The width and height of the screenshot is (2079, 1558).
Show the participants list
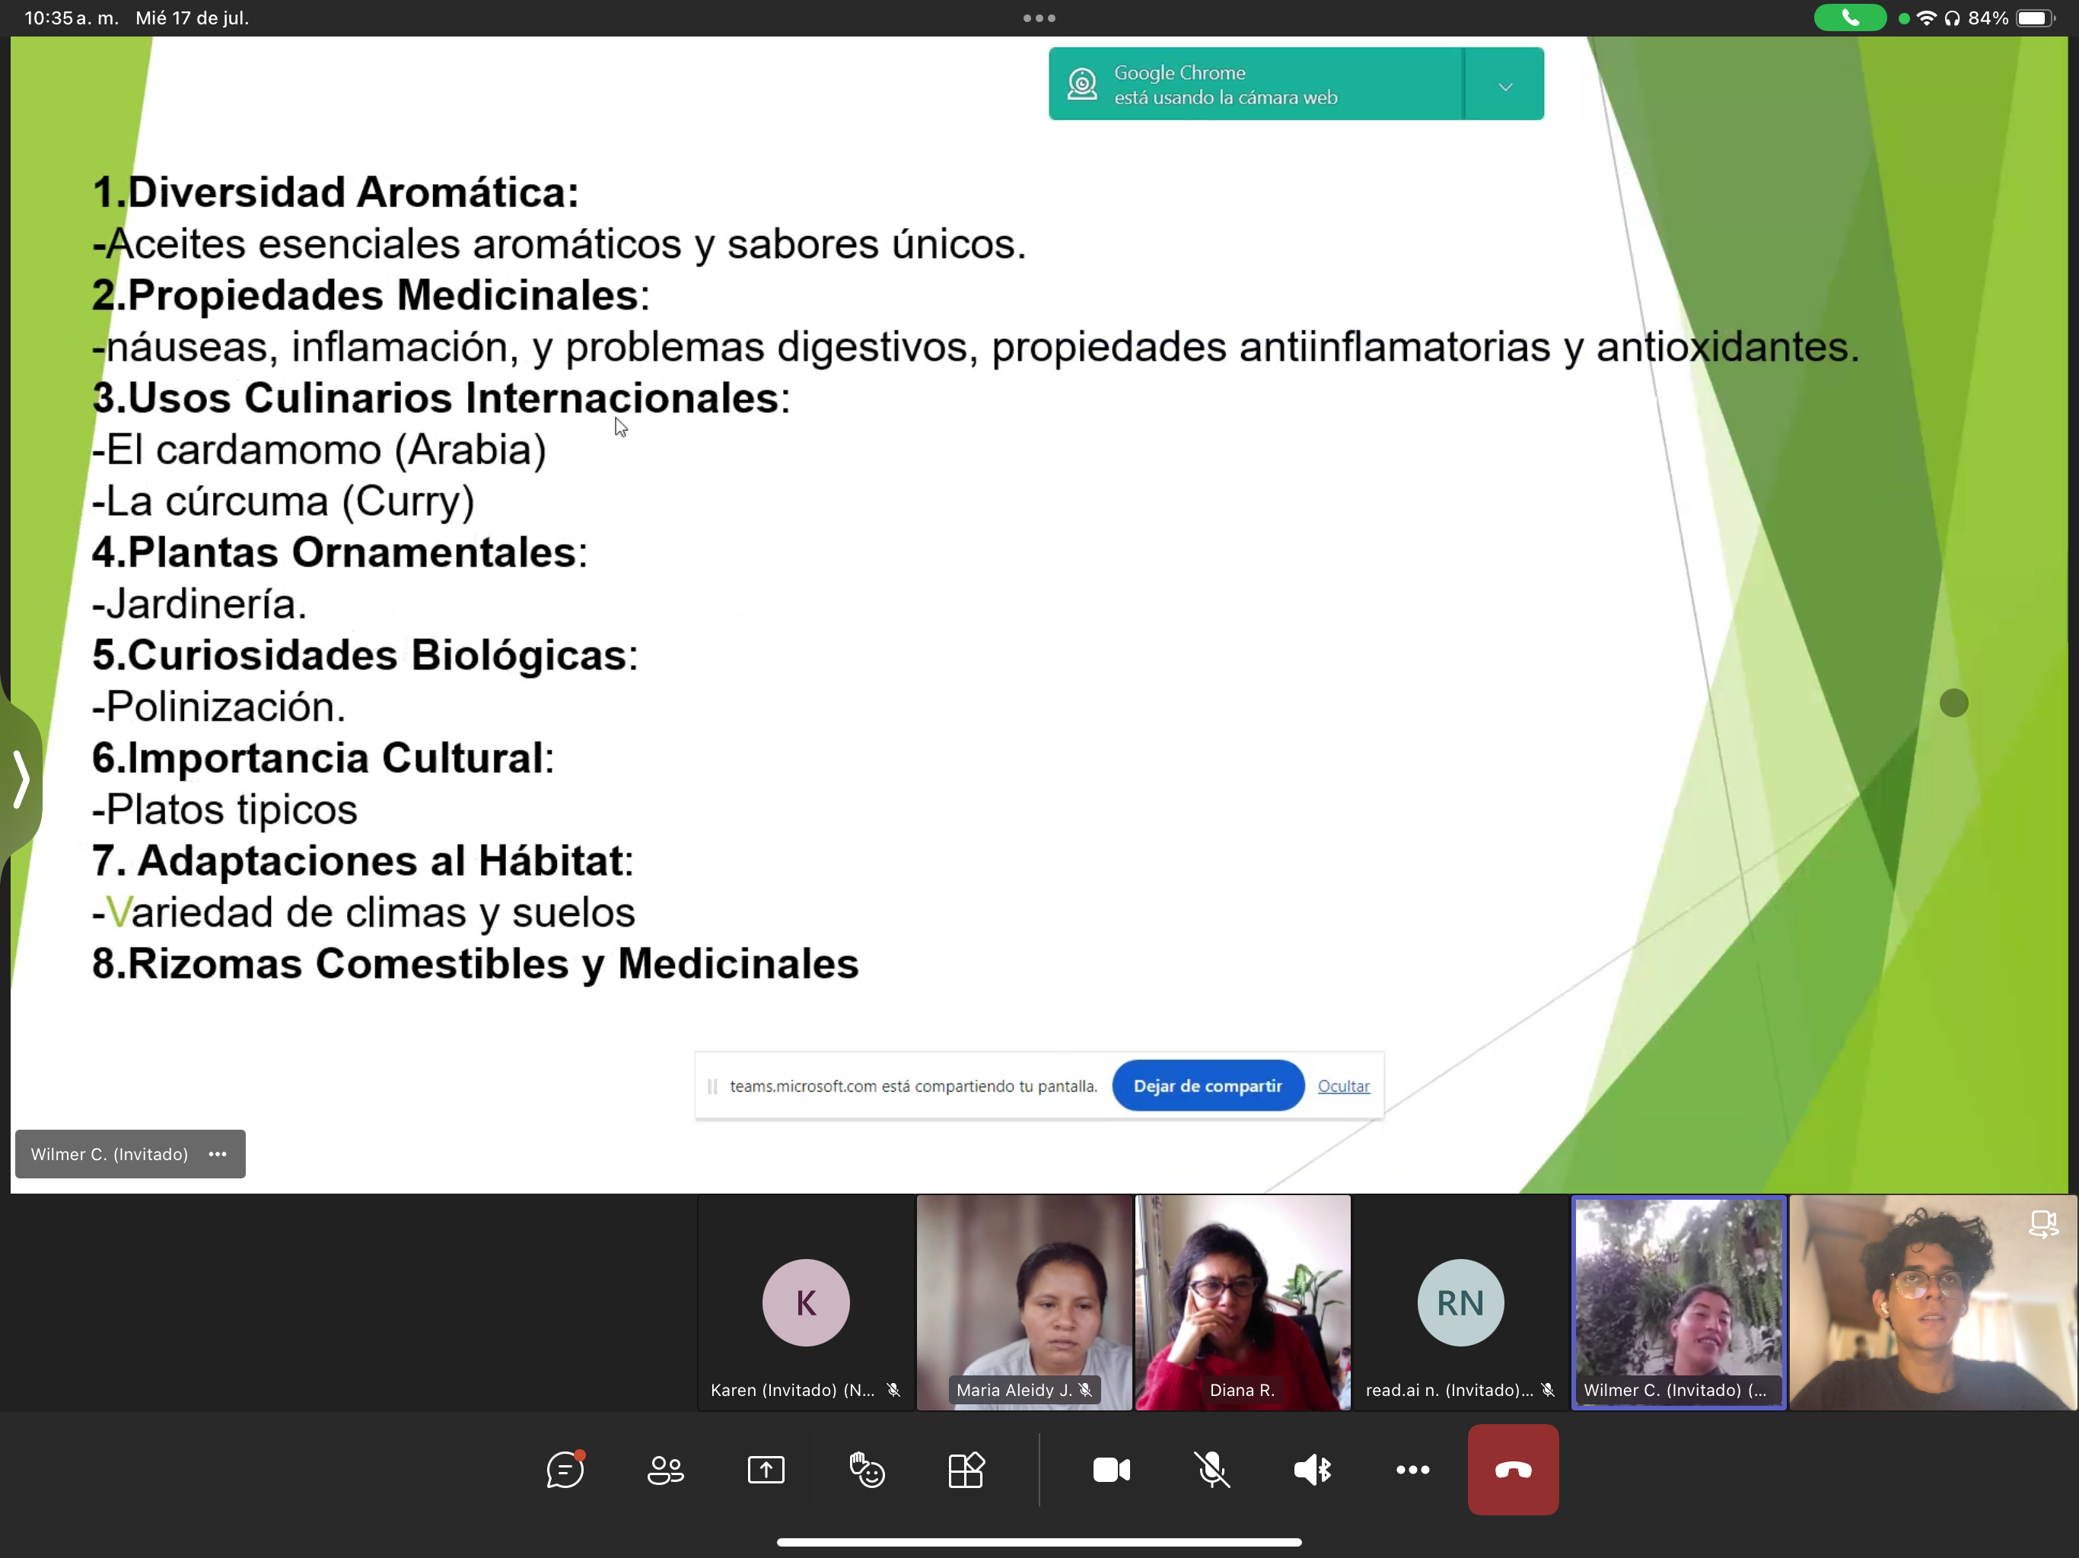point(665,1470)
